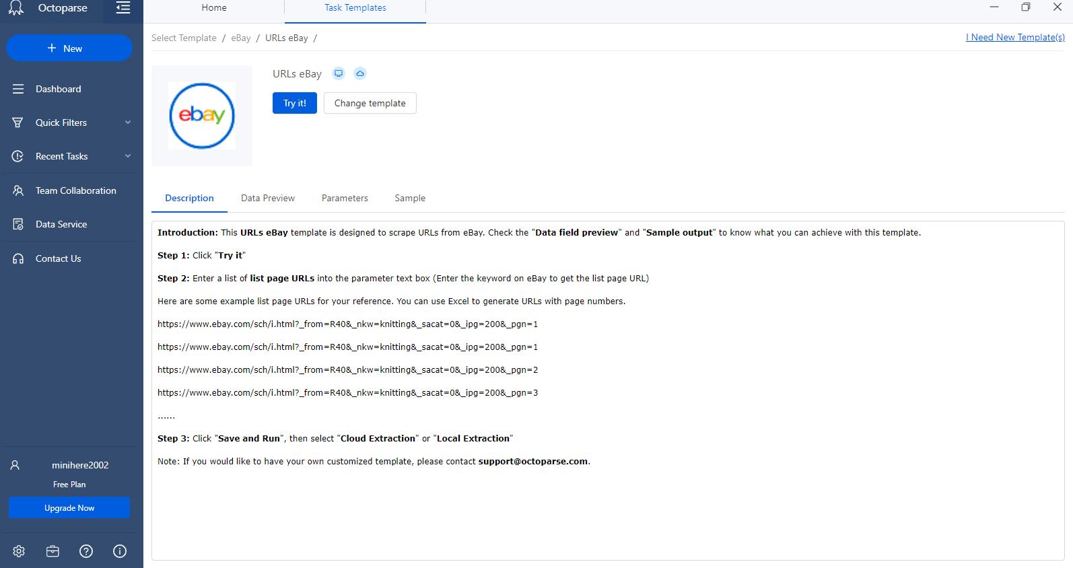Image resolution: width=1073 pixels, height=568 pixels.
Task: Click the Octoparse logo icon
Action: pyautogui.click(x=16, y=8)
